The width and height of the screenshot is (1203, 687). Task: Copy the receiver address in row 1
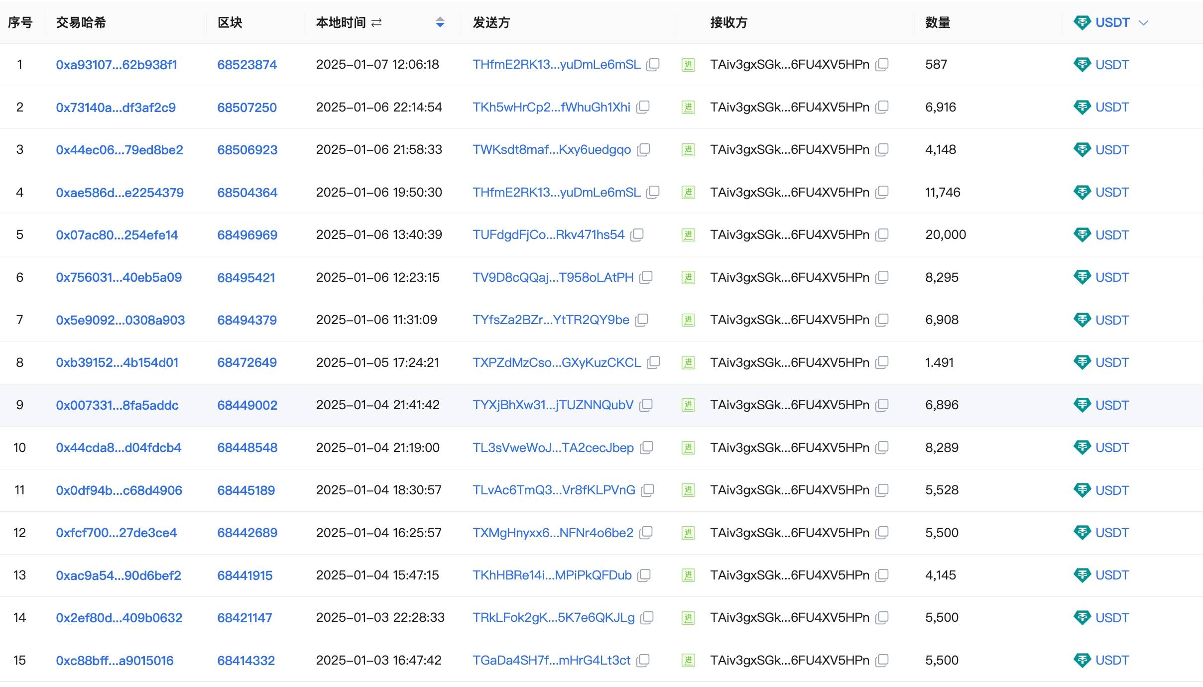click(881, 65)
